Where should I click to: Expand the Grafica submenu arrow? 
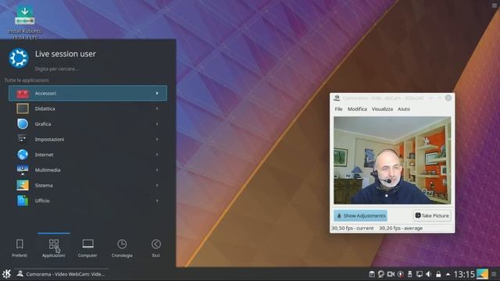click(x=157, y=124)
